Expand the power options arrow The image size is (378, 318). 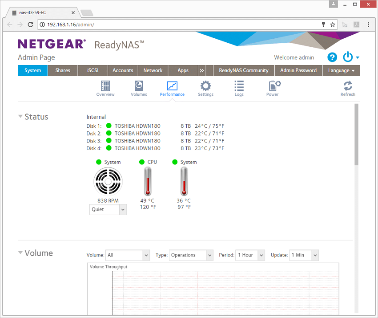tap(358, 57)
